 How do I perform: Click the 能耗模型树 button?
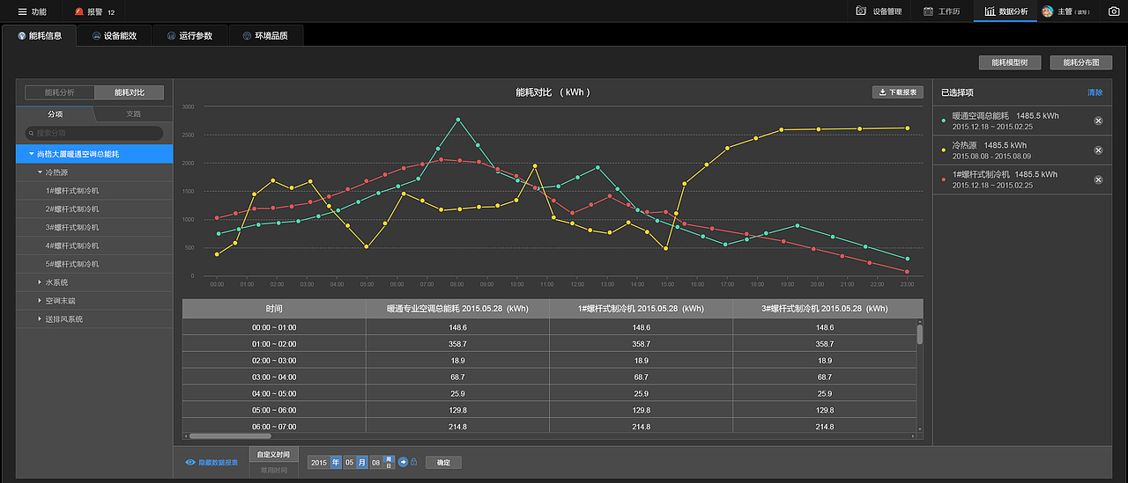1010,62
